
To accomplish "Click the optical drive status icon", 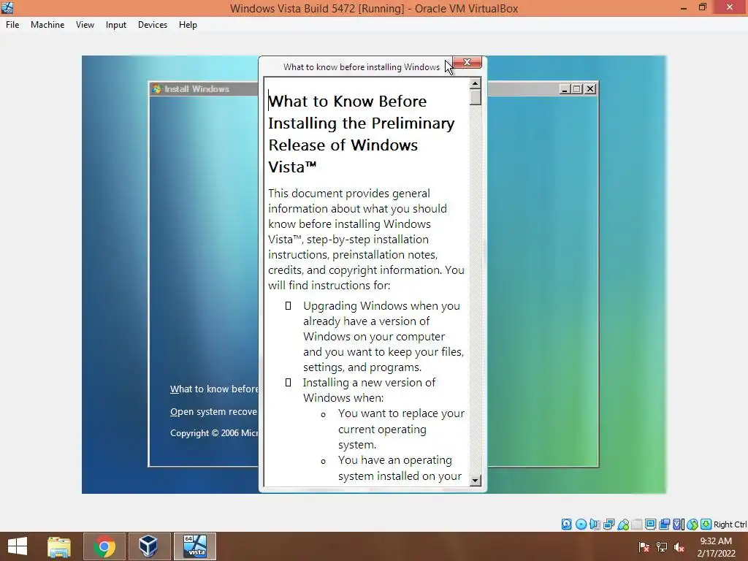I will pos(581,524).
